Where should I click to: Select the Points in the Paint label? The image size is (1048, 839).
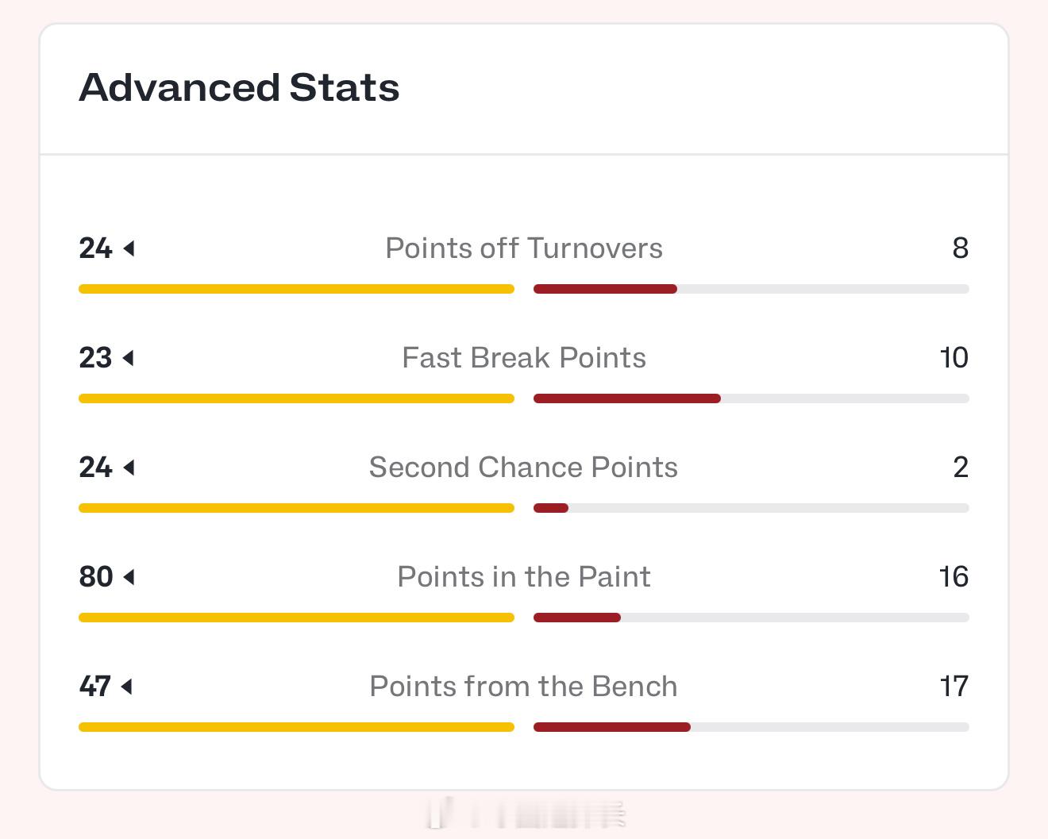click(x=524, y=577)
